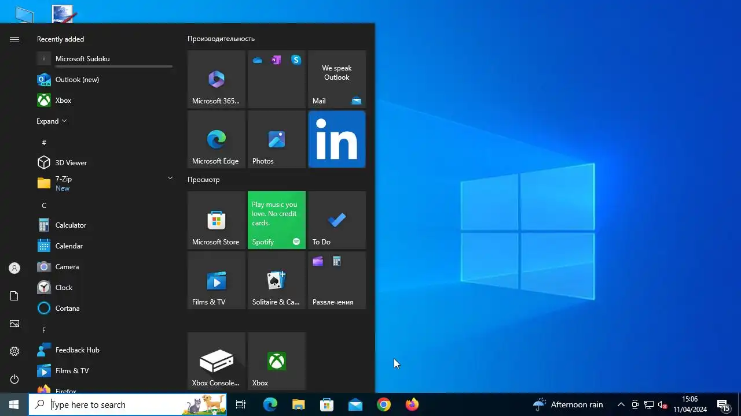Click the Power button icon

pos(14,379)
